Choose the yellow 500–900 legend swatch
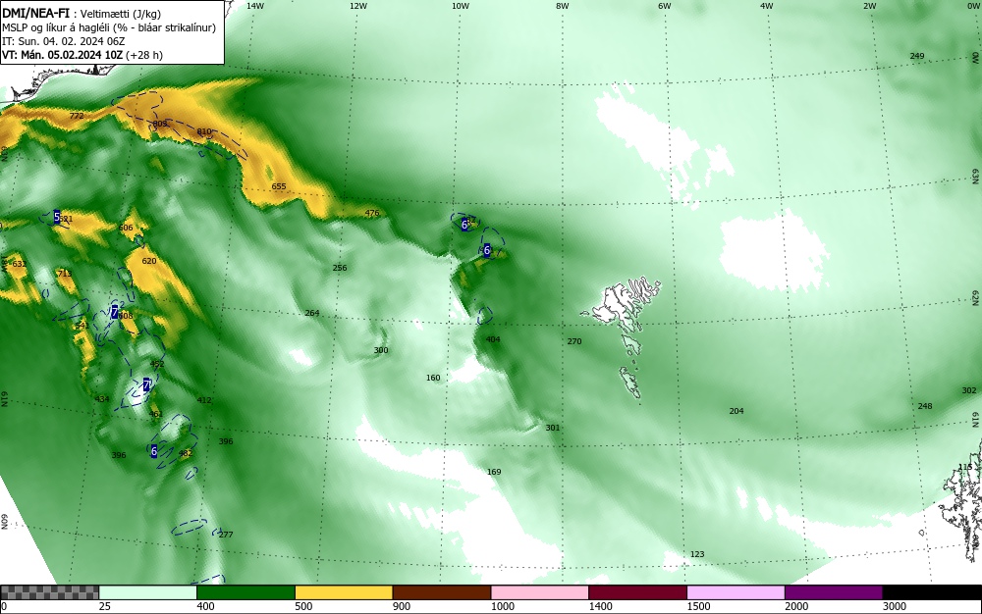The width and height of the screenshot is (982, 614). (343, 592)
